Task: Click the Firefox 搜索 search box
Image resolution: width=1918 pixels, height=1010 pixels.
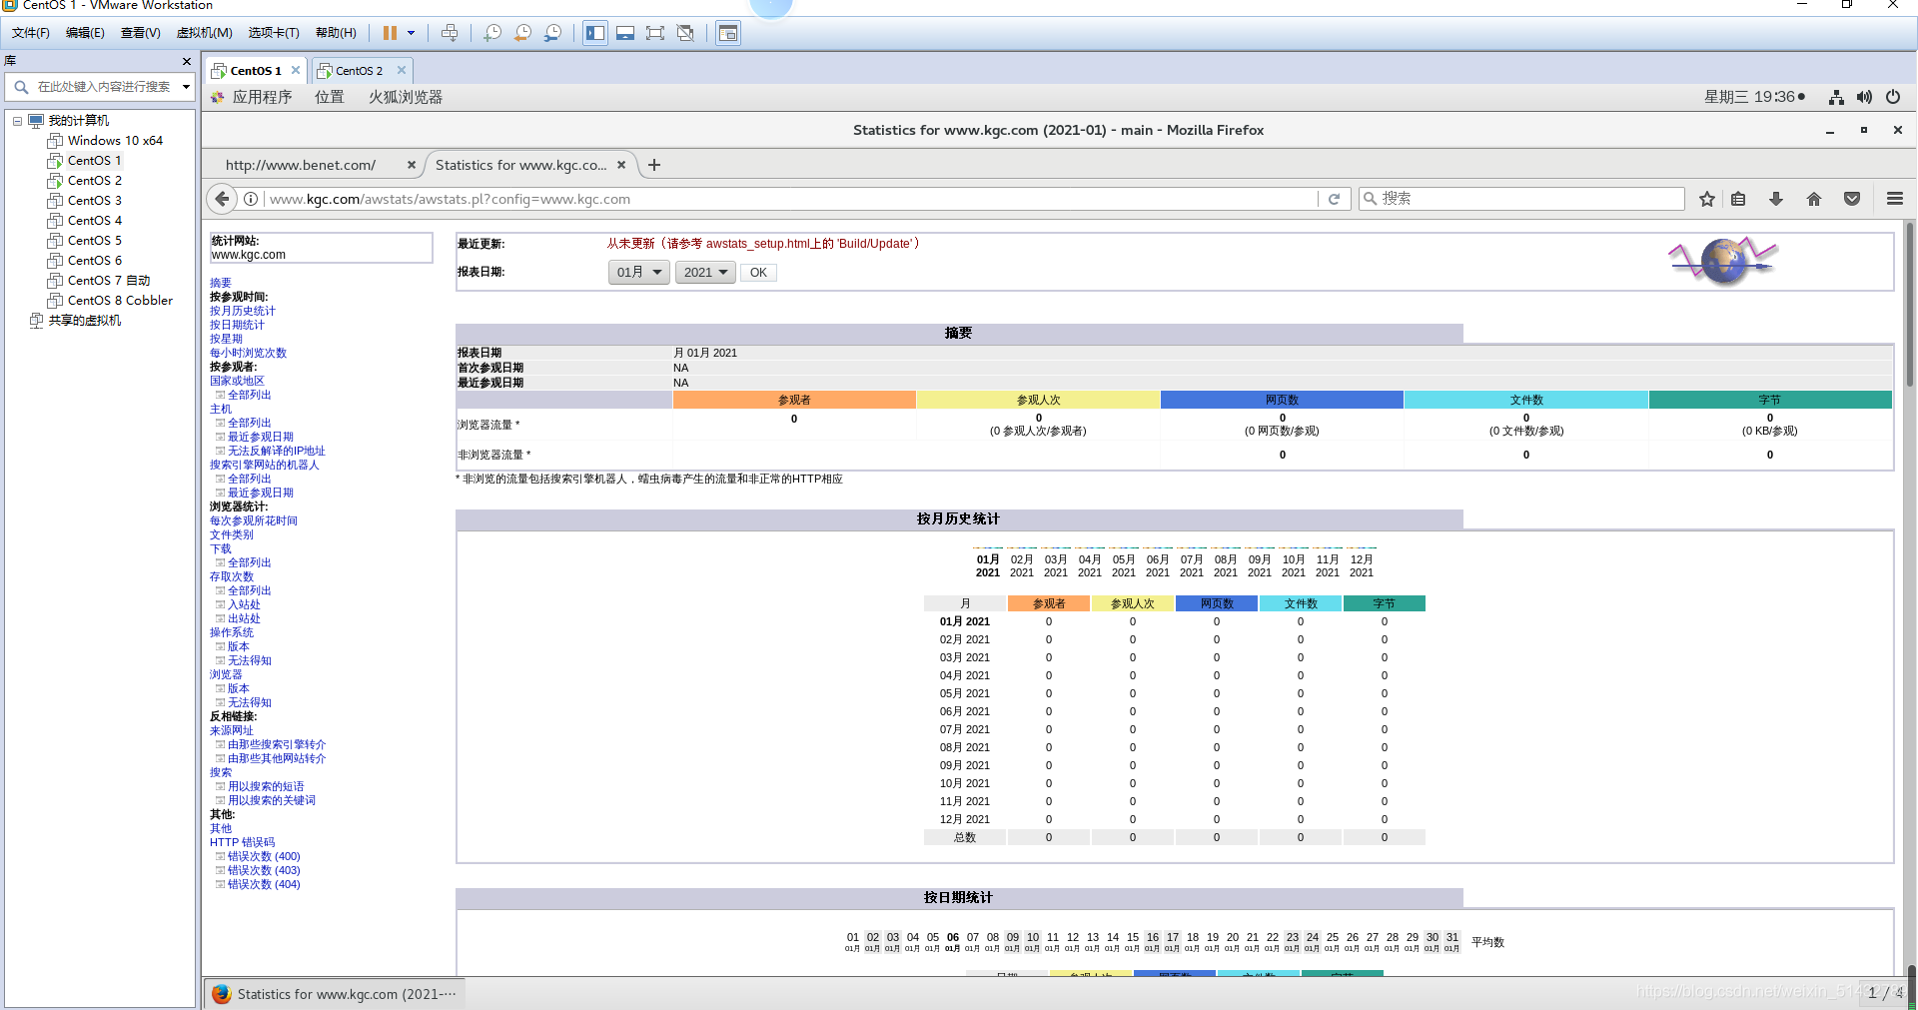Action: [x=1522, y=199]
